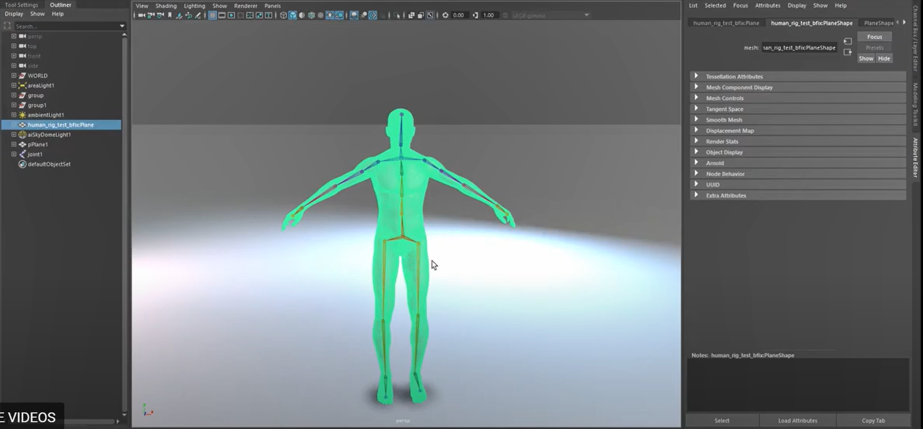This screenshot has width=923, height=429.
Task: Toggle the viewport grid display icon
Action: [x=213, y=16]
